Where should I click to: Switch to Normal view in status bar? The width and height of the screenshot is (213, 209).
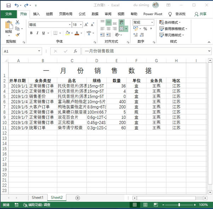(134, 205)
